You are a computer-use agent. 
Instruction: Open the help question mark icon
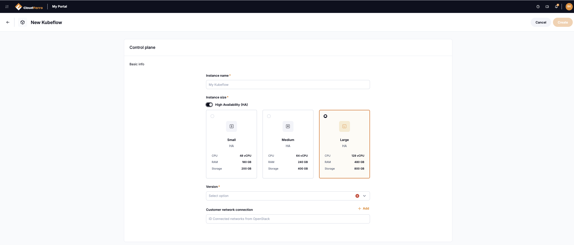[x=538, y=7]
